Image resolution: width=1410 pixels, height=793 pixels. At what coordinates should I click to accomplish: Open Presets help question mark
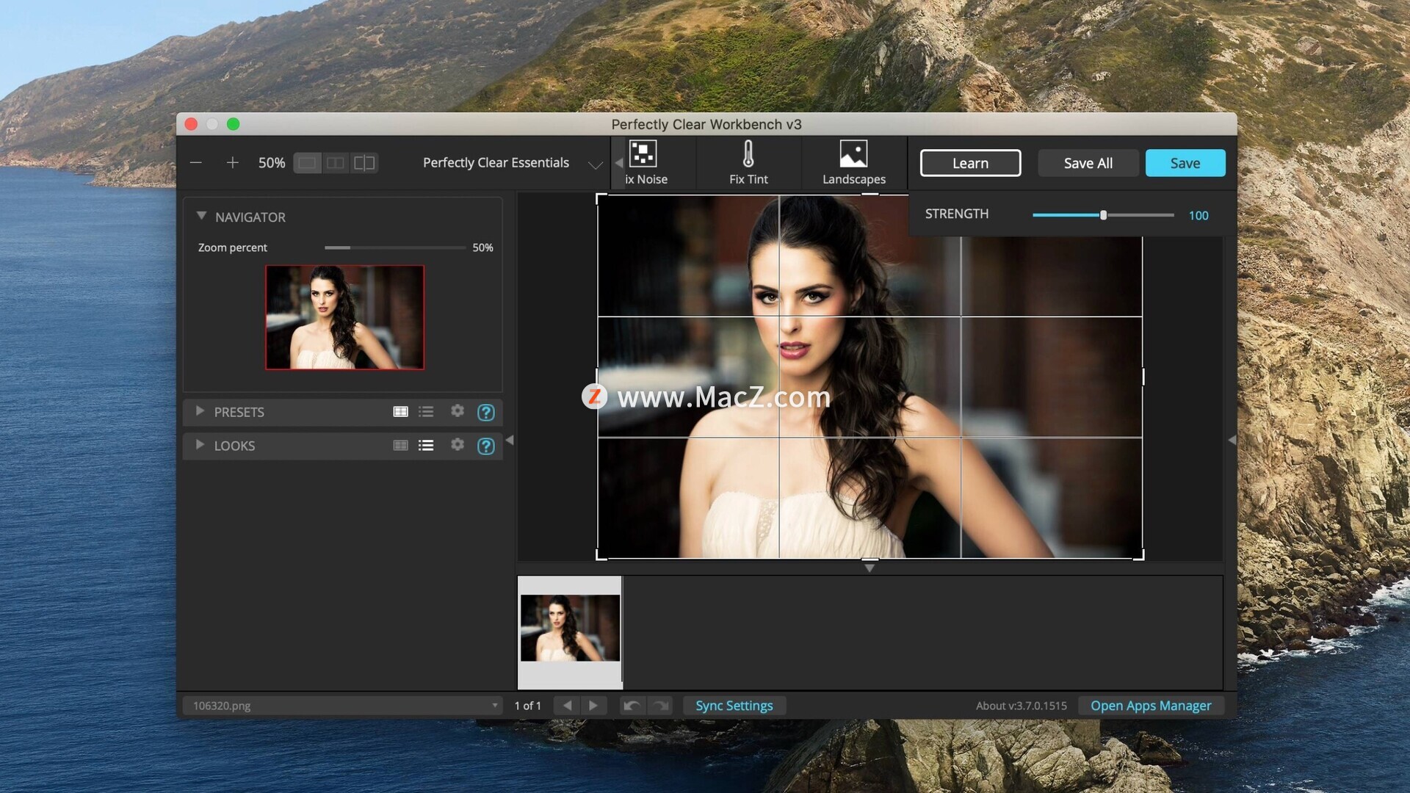485,412
